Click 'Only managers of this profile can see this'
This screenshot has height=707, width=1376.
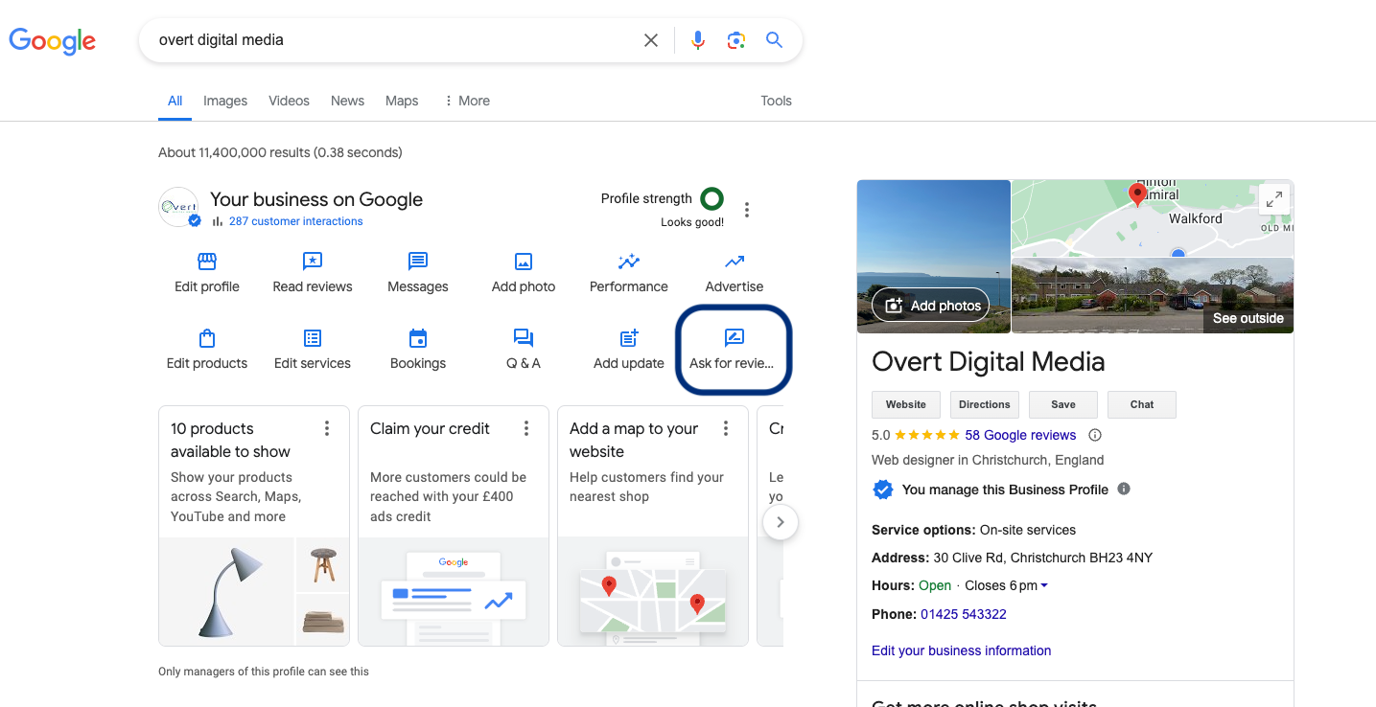(x=264, y=672)
